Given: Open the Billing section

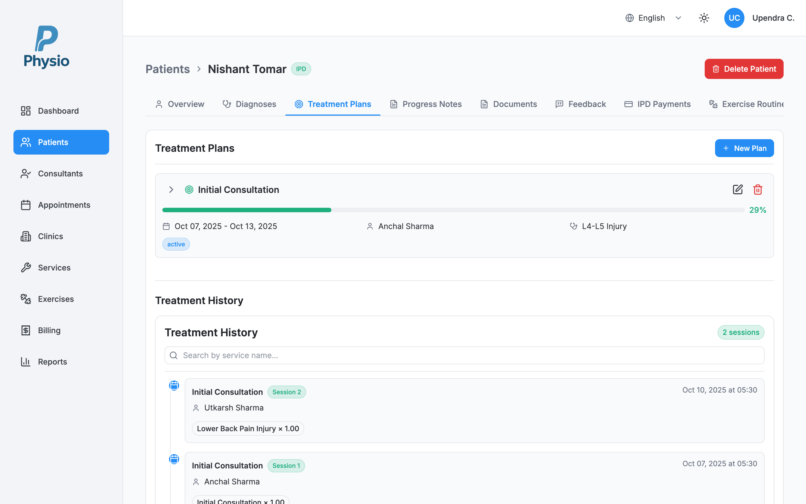Looking at the screenshot, I should [x=49, y=330].
